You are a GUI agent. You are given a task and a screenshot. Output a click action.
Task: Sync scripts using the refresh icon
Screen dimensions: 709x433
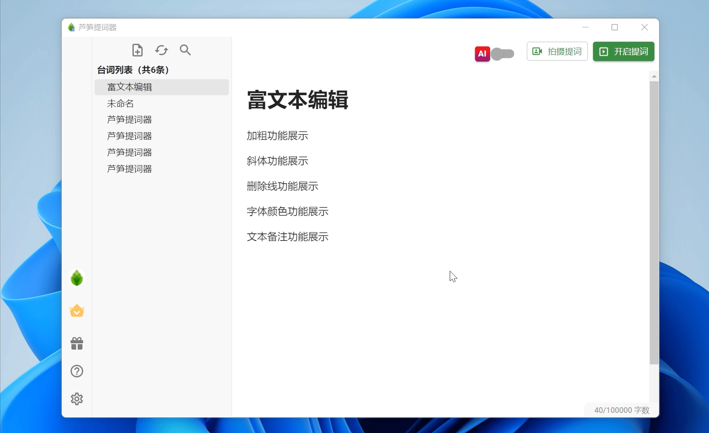coord(162,50)
